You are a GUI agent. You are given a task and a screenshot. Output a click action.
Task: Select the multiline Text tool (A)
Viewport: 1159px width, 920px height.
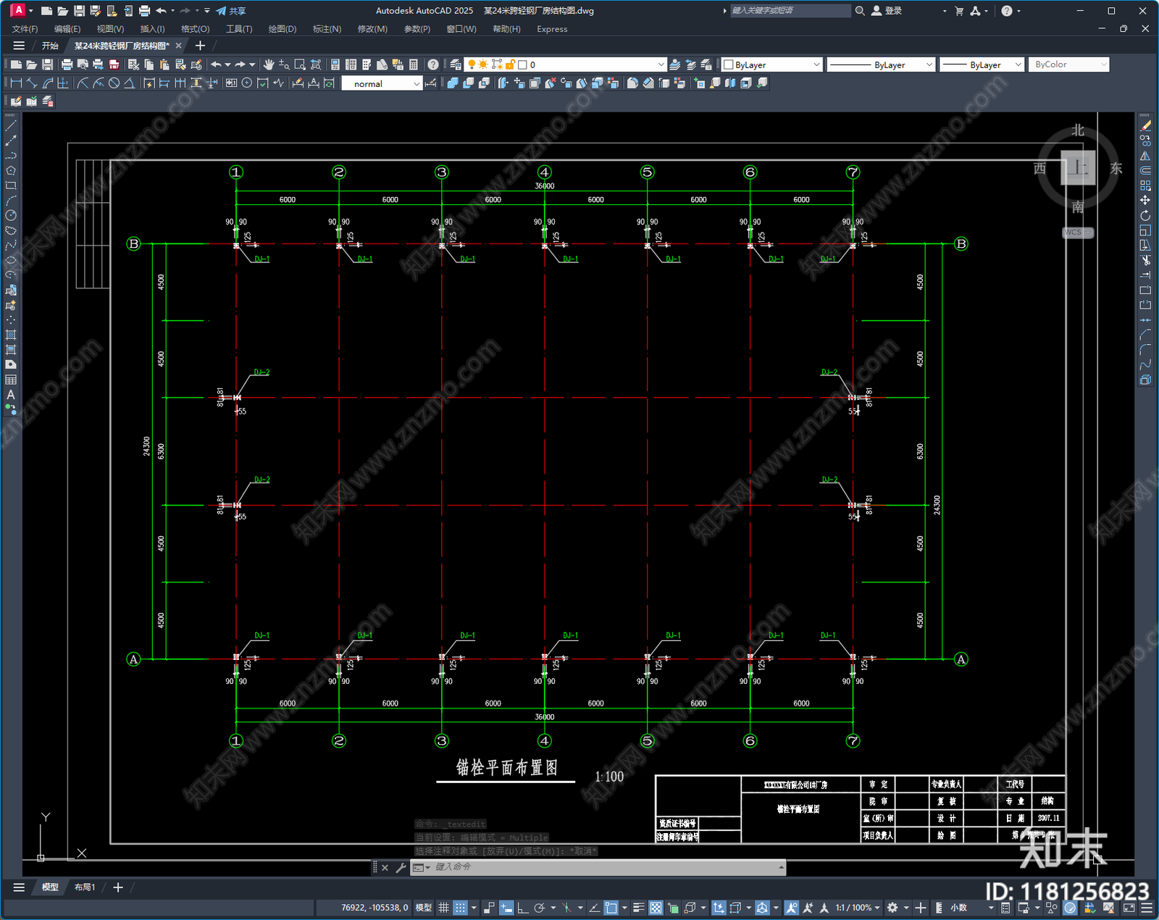click(11, 395)
